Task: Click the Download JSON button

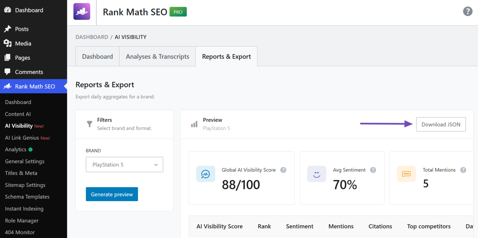Action: coord(441,124)
